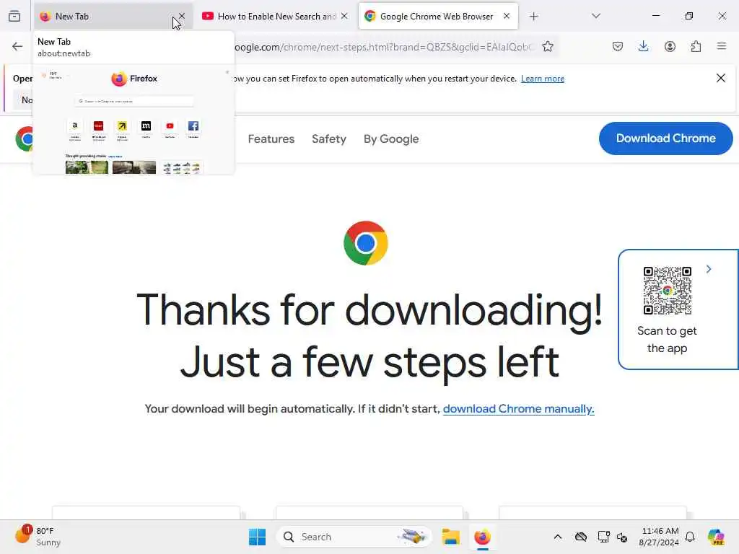Viewport: 739px width, 554px height.
Task: Click the download Chrome manually link
Action: (518, 408)
